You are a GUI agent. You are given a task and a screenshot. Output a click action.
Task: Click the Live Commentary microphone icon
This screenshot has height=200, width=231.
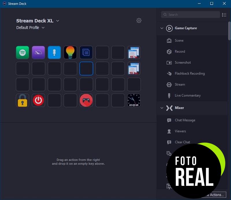click(x=169, y=96)
